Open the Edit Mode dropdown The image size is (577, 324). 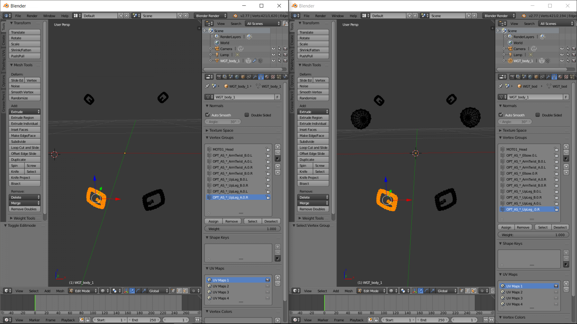[x=83, y=291]
